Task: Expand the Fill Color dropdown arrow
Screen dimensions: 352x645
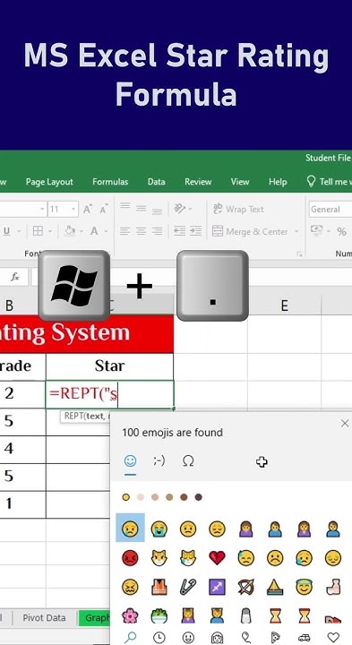Action: tap(82, 232)
